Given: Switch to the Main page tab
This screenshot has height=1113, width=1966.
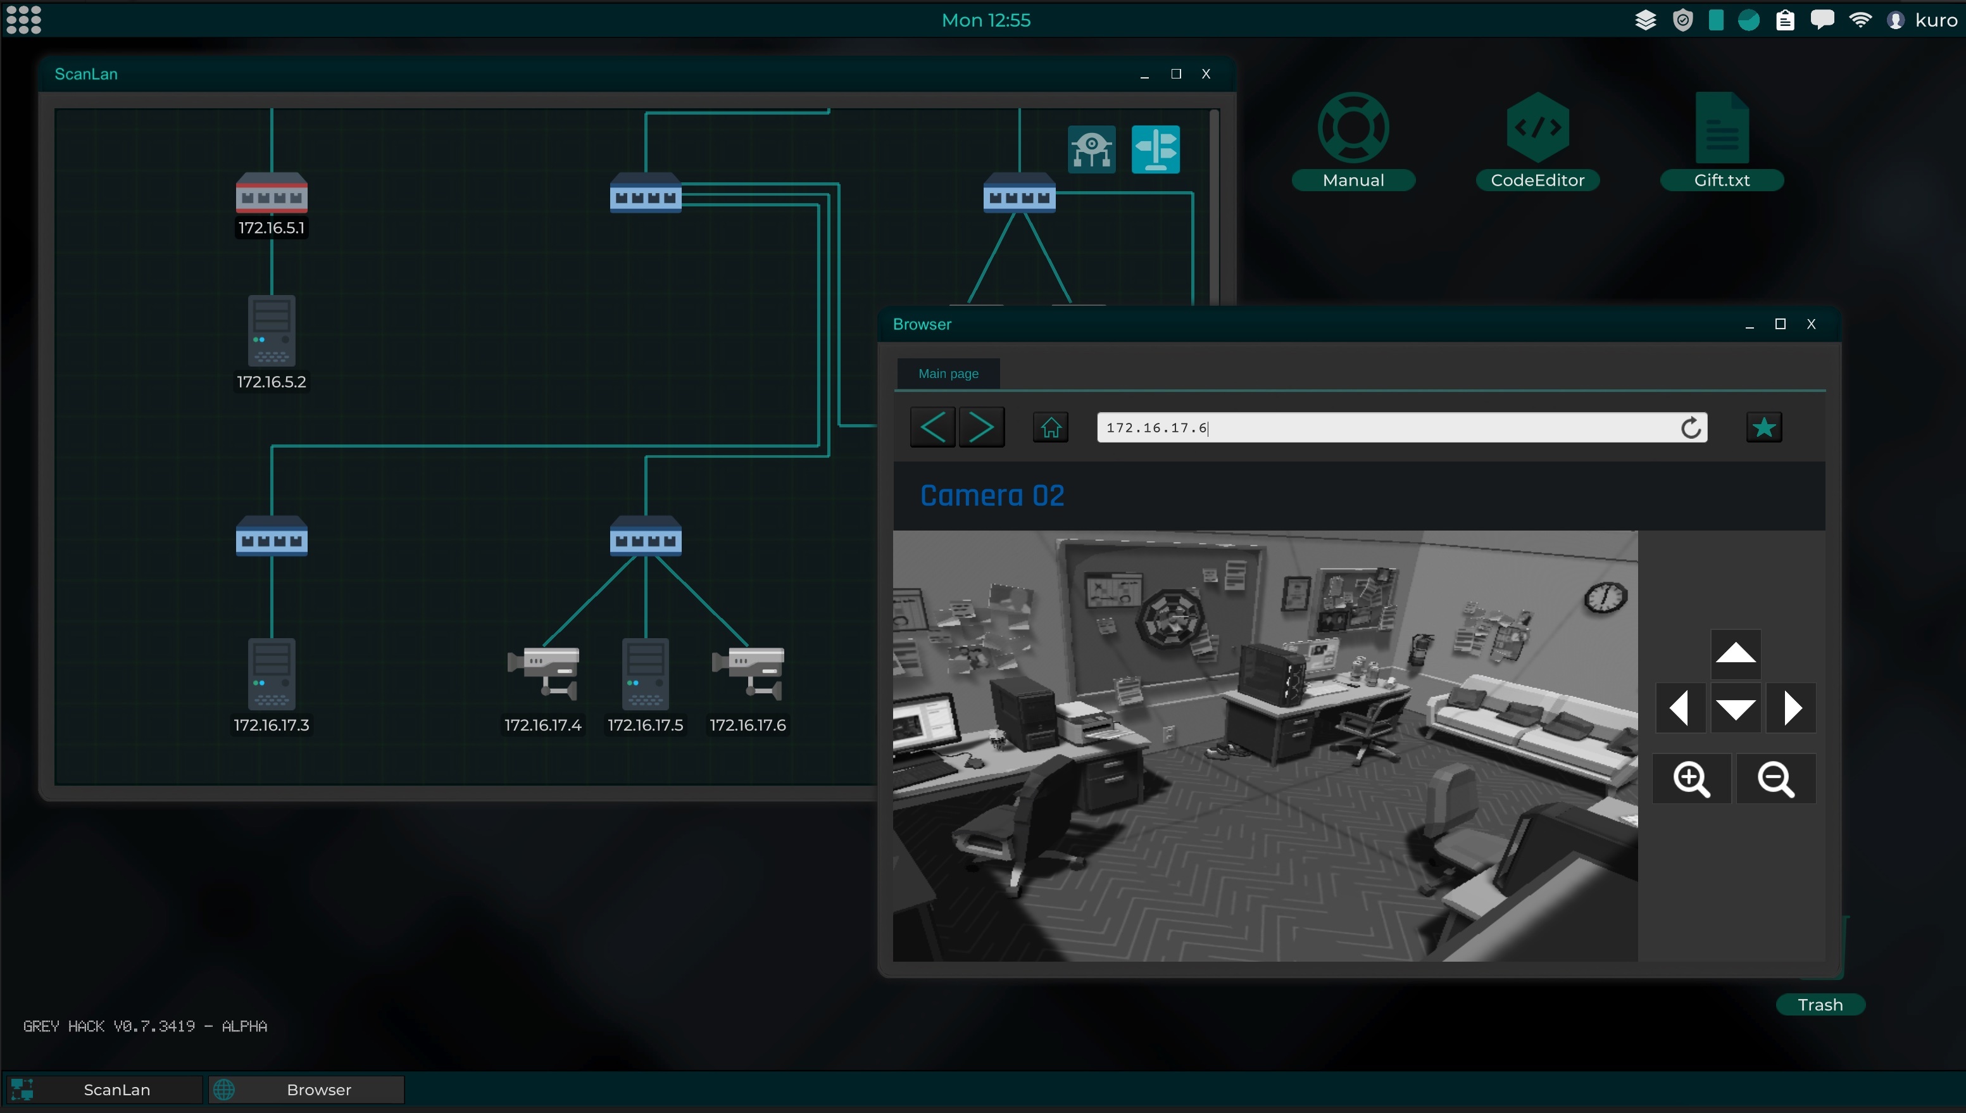Looking at the screenshot, I should [948, 374].
